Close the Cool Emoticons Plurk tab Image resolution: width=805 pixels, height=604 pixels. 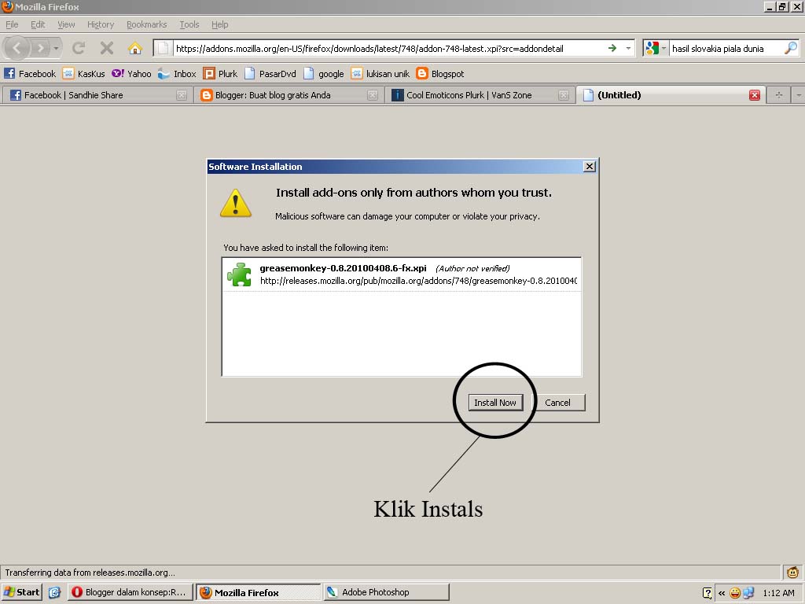coord(564,95)
